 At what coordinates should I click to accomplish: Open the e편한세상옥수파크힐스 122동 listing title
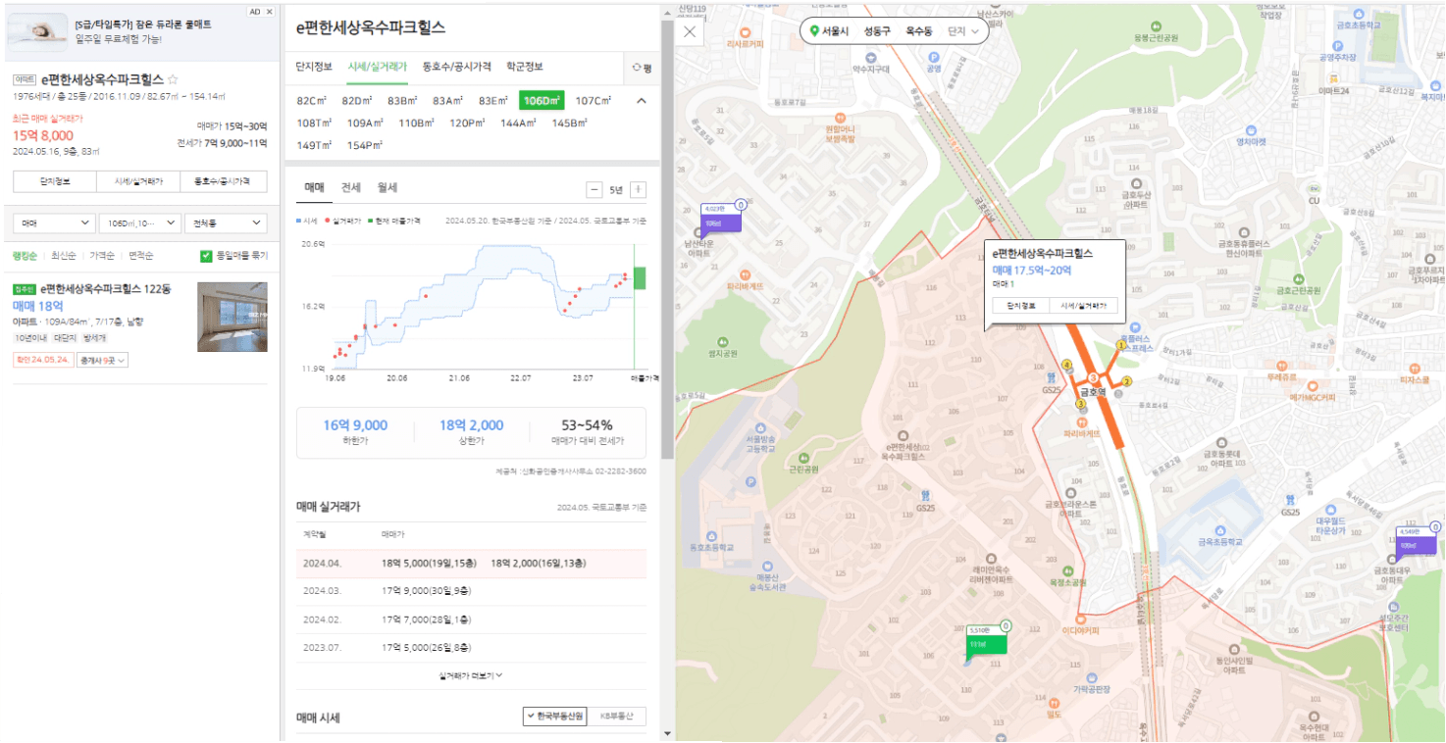click(105, 289)
